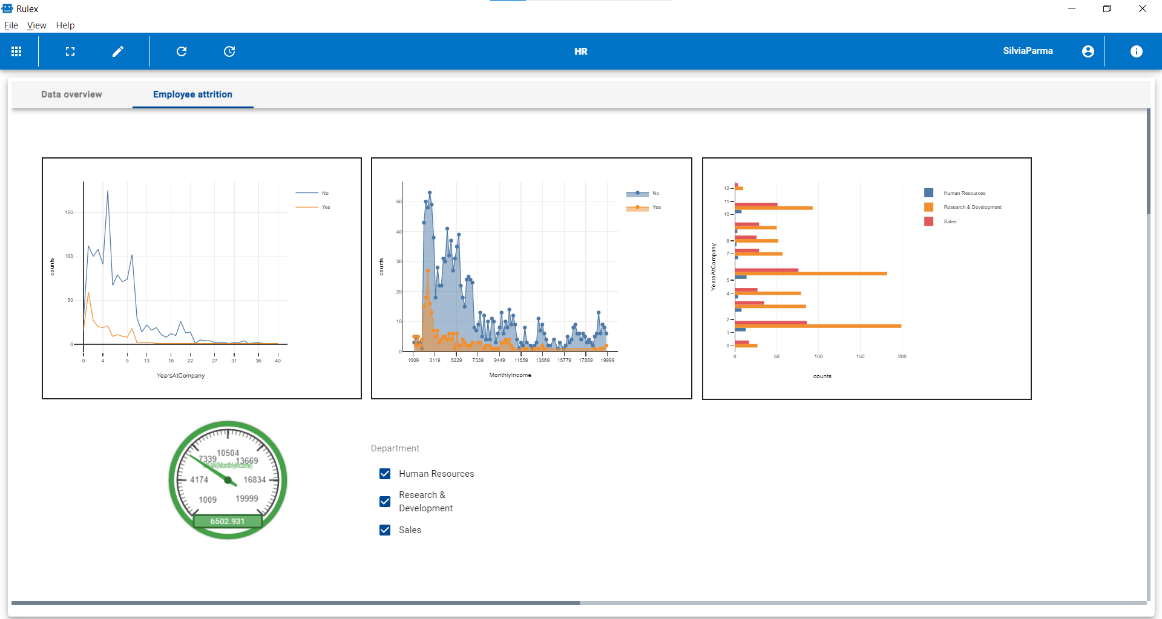
Task: Open the info panel icon
Action: pyautogui.click(x=1136, y=51)
